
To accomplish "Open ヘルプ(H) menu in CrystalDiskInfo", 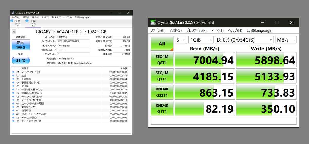I will pyautogui.click(x=67, y=17).
